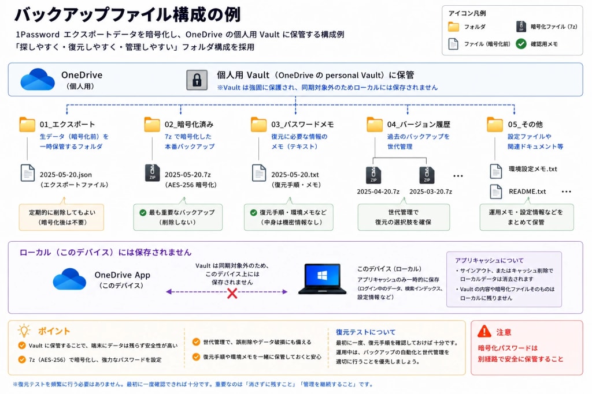The image size is (592, 394).
Task: Click the title バックアップファイル構成の例
Action: (x=127, y=15)
